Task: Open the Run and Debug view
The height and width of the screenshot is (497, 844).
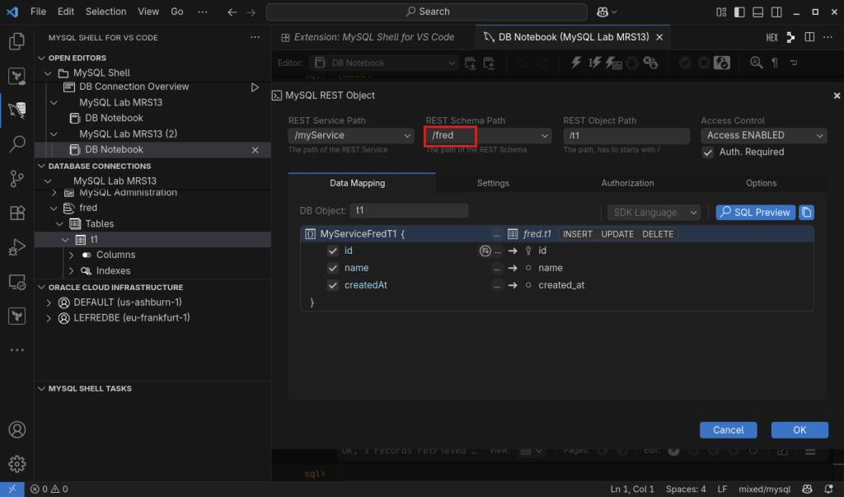Action: (x=16, y=247)
